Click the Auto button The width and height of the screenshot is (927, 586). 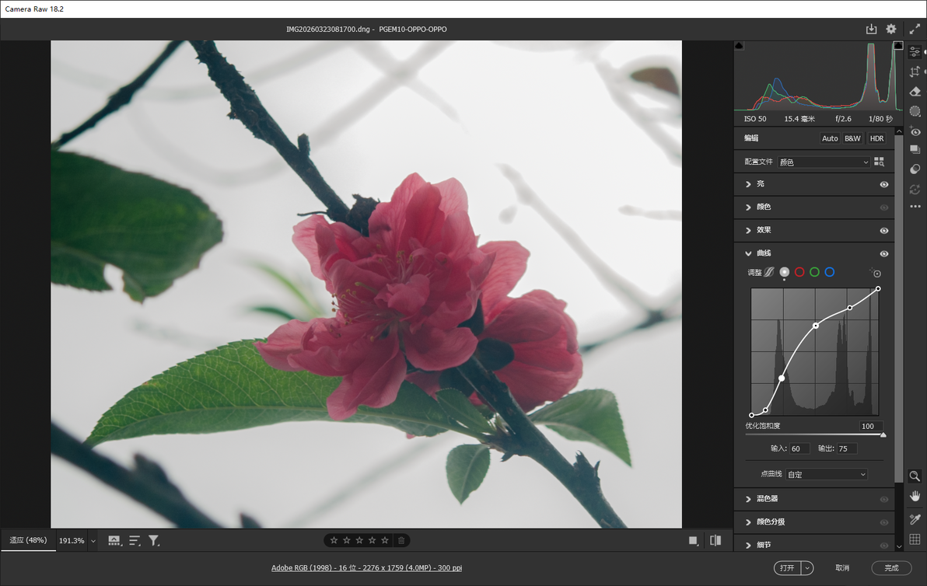pos(830,138)
